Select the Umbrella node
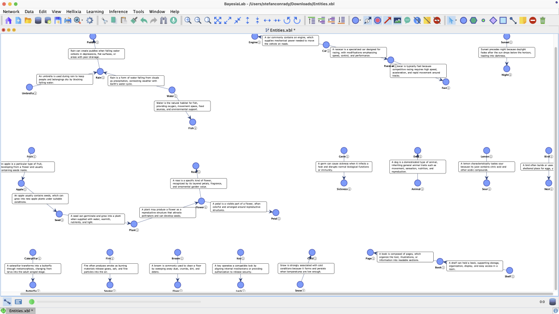Image resolution: width=559 pixels, height=314 pixels. [x=29, y=87]
